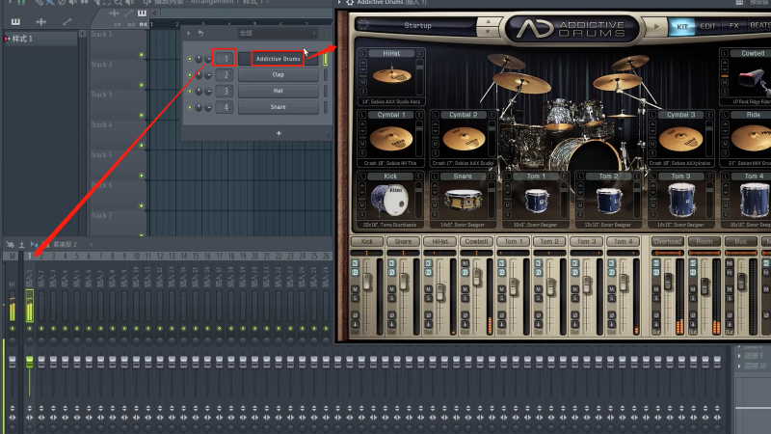
Task: Click HiHat cymbal image in kit slot
Action: pyautogui.click(x=392, y=76)
